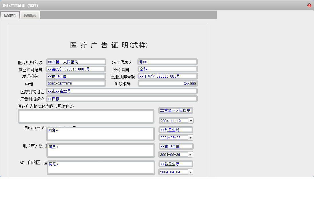Select the 广告刊播媒介 field with XX日报
Screen dimensions: 314x204
[122, 99]
